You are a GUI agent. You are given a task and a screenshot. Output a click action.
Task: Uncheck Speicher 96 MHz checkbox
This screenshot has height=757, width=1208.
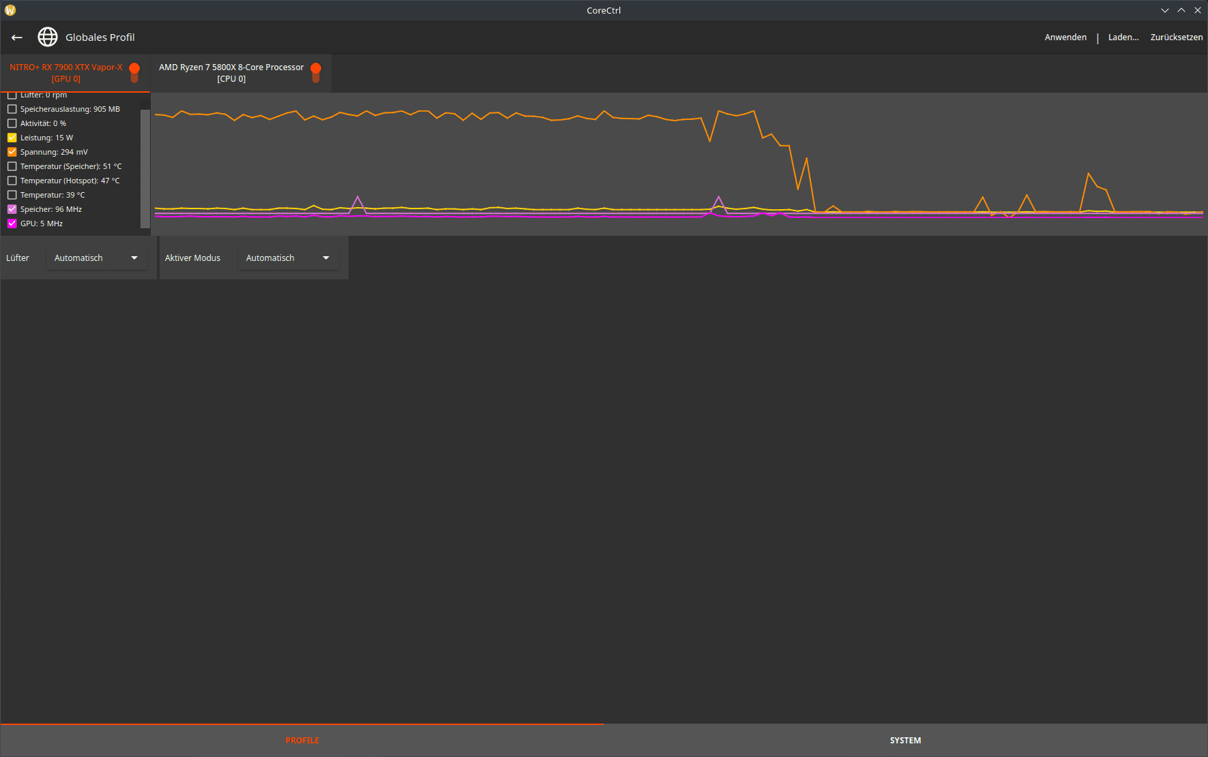click(12, 209)
